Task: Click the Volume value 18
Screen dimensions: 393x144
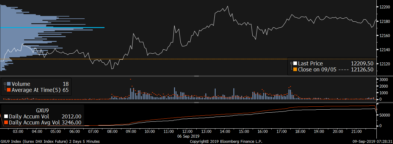Action: (66, 84)
